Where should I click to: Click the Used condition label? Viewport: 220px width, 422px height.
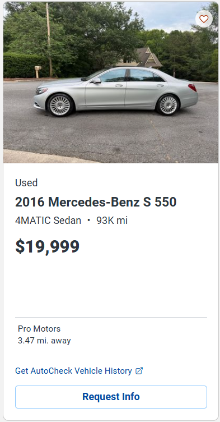26,183
